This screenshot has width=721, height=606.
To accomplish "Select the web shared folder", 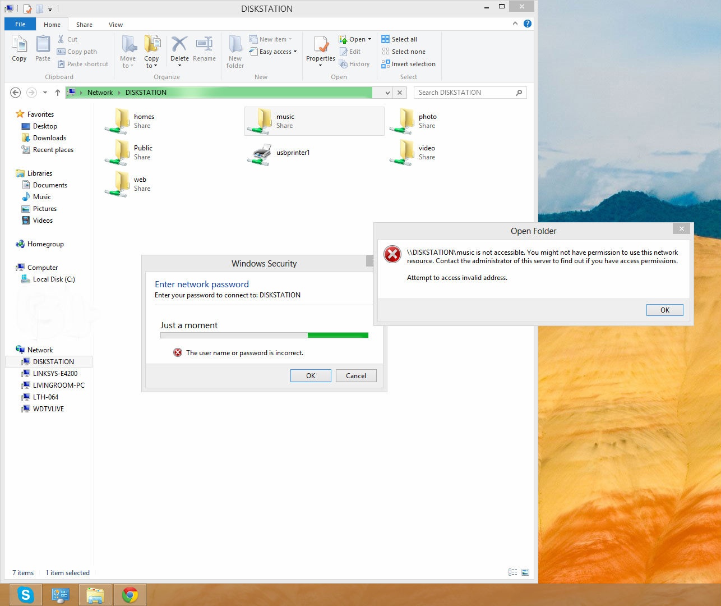I will 128,184.
